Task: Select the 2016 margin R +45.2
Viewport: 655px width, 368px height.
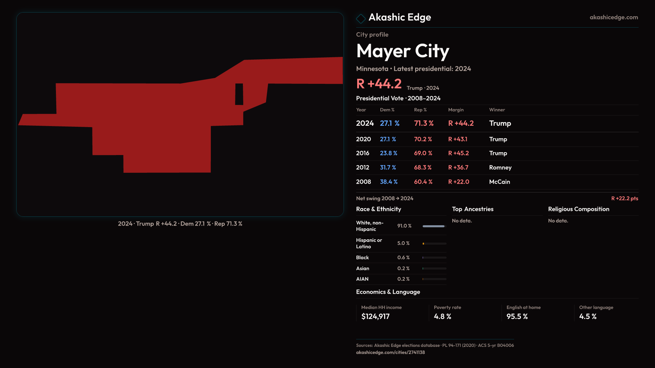Action: point(458,153)
